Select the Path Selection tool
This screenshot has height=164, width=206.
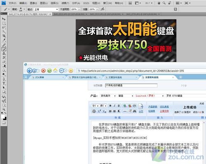point(4,87)
